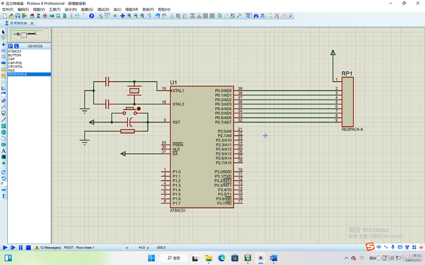The height and width of the screenshot is (265, 425).
Task: Close the 原理图绘制 schematic tab
Action: click(x=32, y=23)
